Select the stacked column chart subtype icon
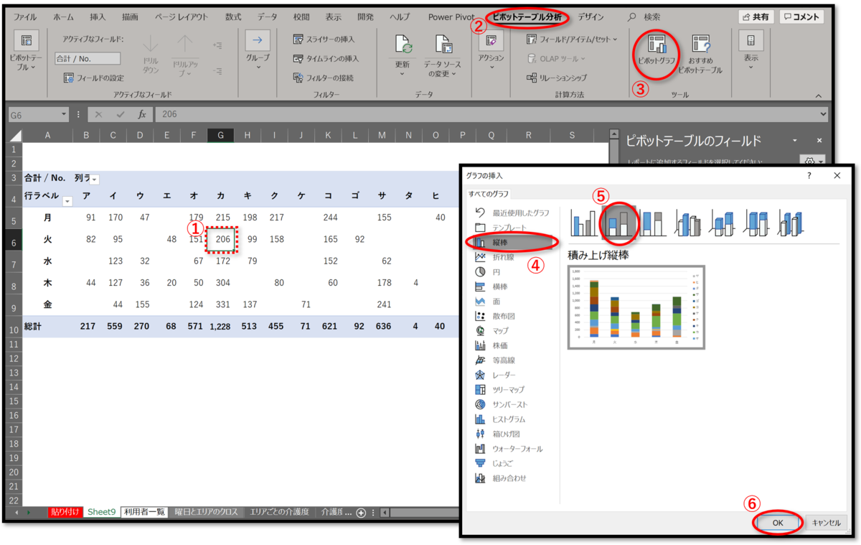This screenshot has height=545, width=861. pos(619,223)
